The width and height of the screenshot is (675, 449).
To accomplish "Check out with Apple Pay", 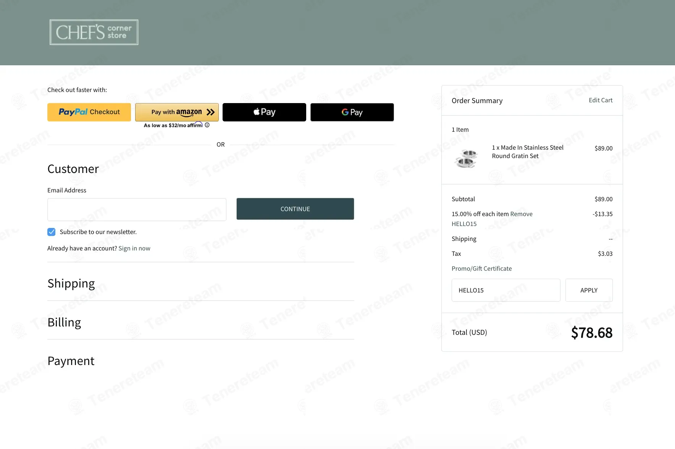I will [264, 112].
